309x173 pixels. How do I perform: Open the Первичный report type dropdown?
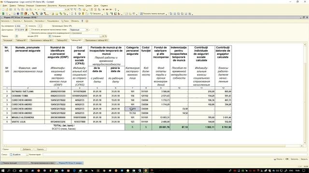87,30
